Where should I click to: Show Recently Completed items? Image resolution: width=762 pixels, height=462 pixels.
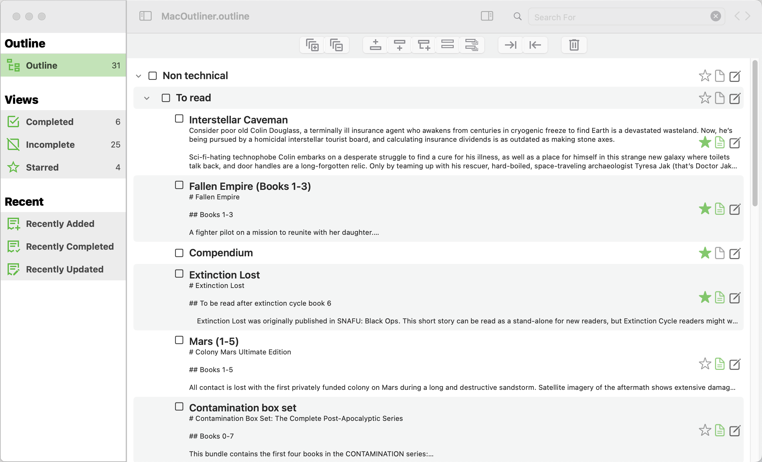(x=63, y=247)
